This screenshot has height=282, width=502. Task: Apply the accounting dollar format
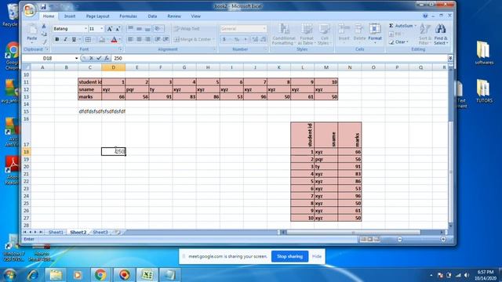pos(224,39)
